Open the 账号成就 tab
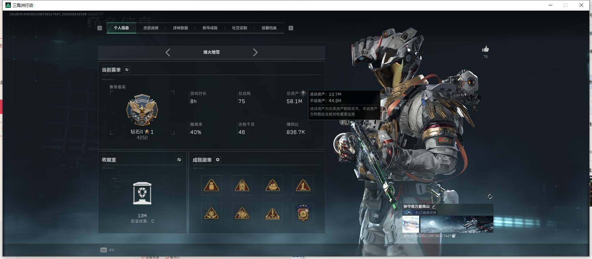Image resolution: width=592 pixels, height=259 pixels. [210, 28]
